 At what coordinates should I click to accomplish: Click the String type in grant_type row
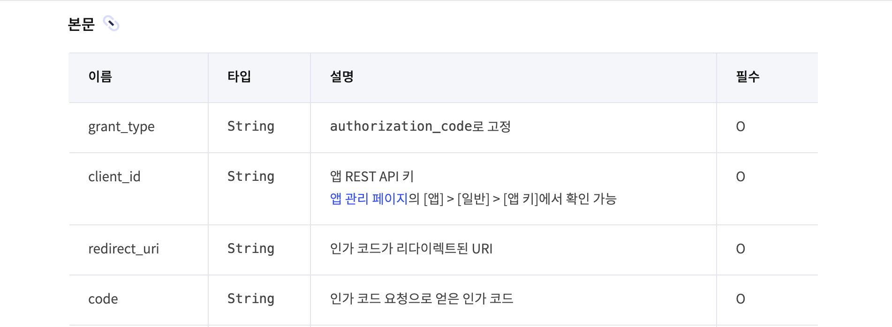[251, 126]
